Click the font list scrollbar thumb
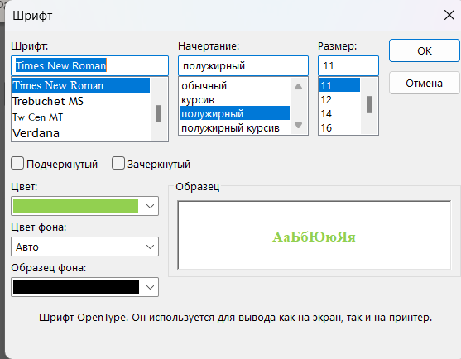Viewport: 461px width, 359px height. click(x=159, y=113)
